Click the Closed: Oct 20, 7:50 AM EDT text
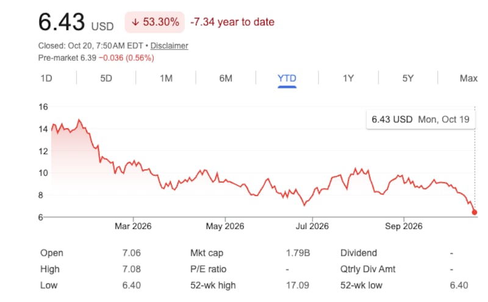Image resolution: width=488 pixels, height=302 pixels. [x=90, y=46]
